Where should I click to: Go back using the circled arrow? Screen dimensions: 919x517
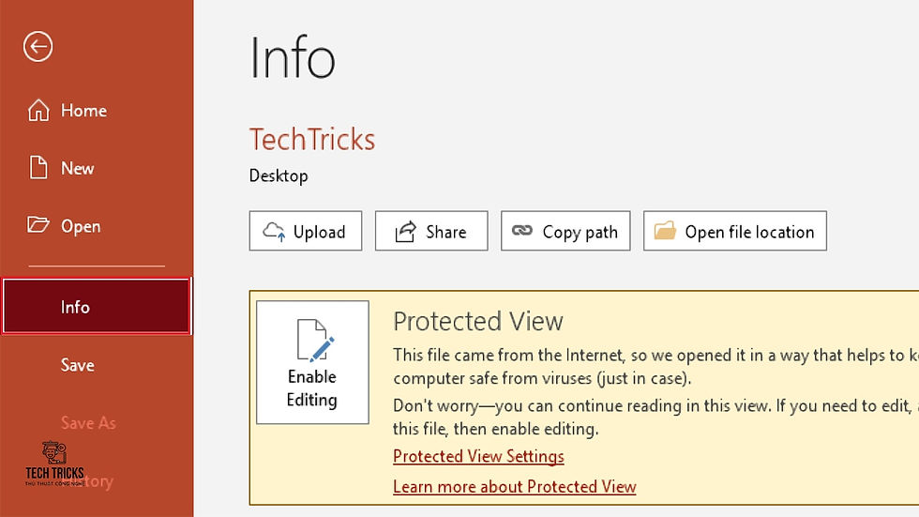[x=38, y=46]
